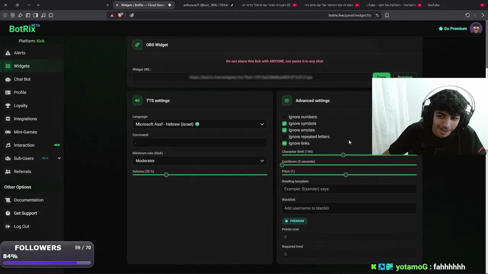
Task: Focus the Command input field
Action: point(200,142)
